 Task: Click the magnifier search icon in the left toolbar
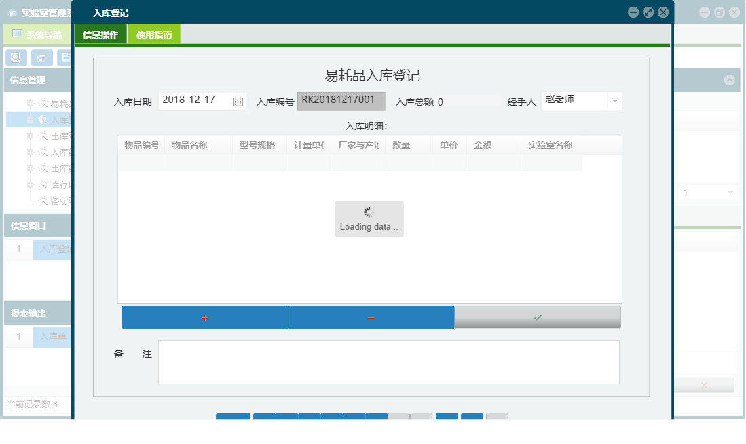pyautogui.click(x=16, y=57)
